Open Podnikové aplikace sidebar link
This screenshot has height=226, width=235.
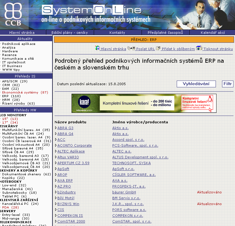pos(19,44)
